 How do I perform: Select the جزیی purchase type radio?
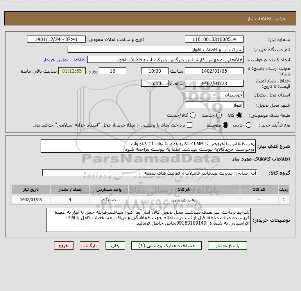click(x=249, y=125)
